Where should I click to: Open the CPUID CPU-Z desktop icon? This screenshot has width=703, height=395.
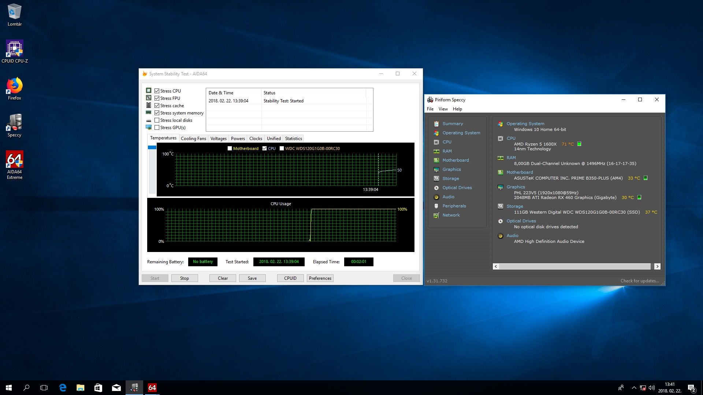click(14, 52)
